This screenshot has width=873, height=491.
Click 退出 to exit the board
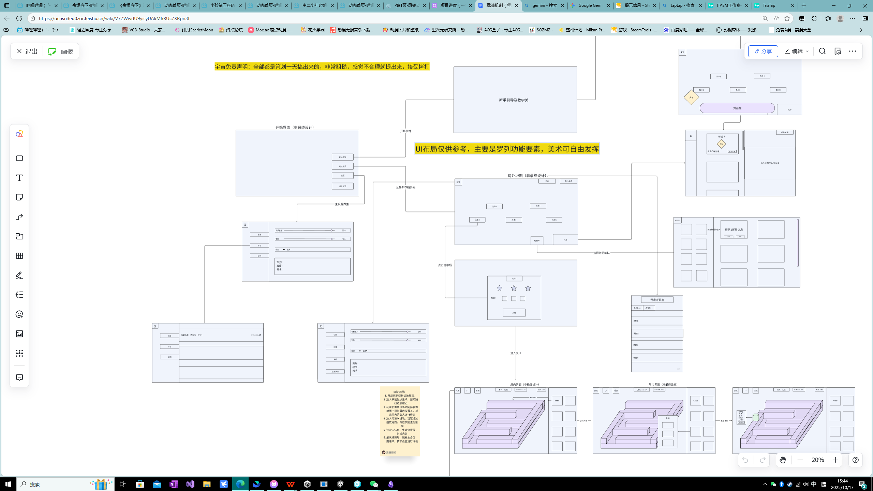27,51
